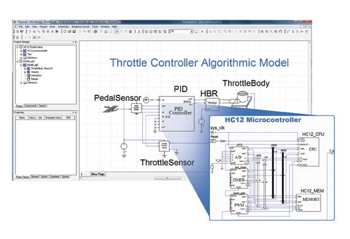Start simulation with blue play arrow
Screen dimensions: 350x239
[x=202, y=32]
